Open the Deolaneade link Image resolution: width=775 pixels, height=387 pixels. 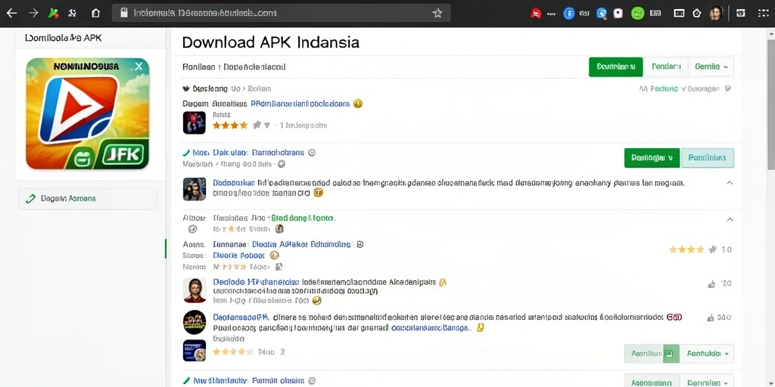point(241,317)
